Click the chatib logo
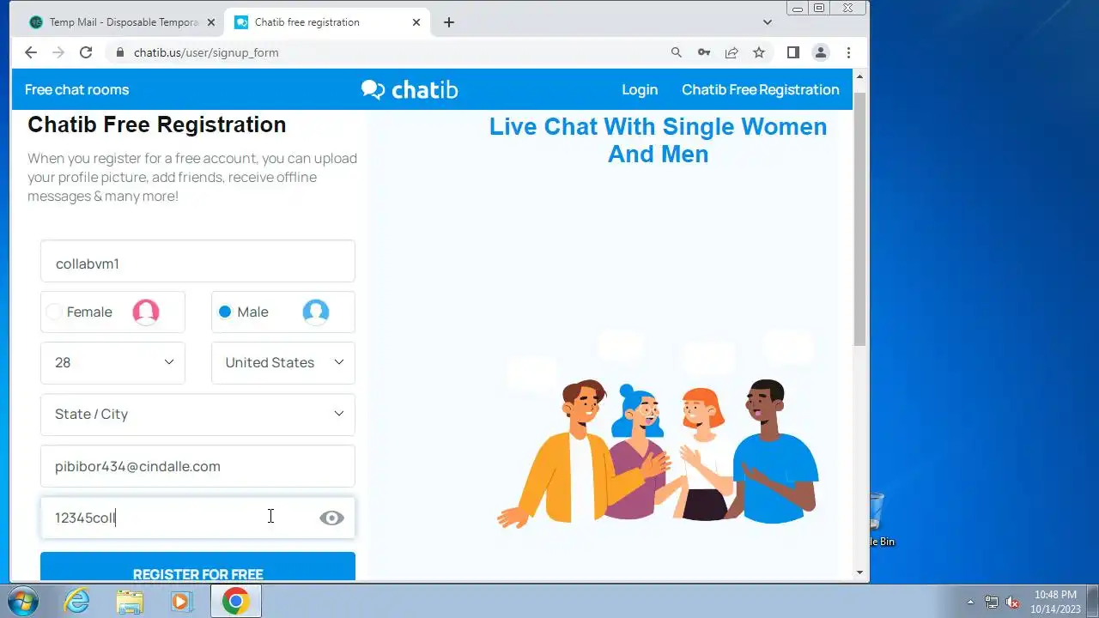The height and width of the screenshot is (618, 1099). (x=410, y=89)
